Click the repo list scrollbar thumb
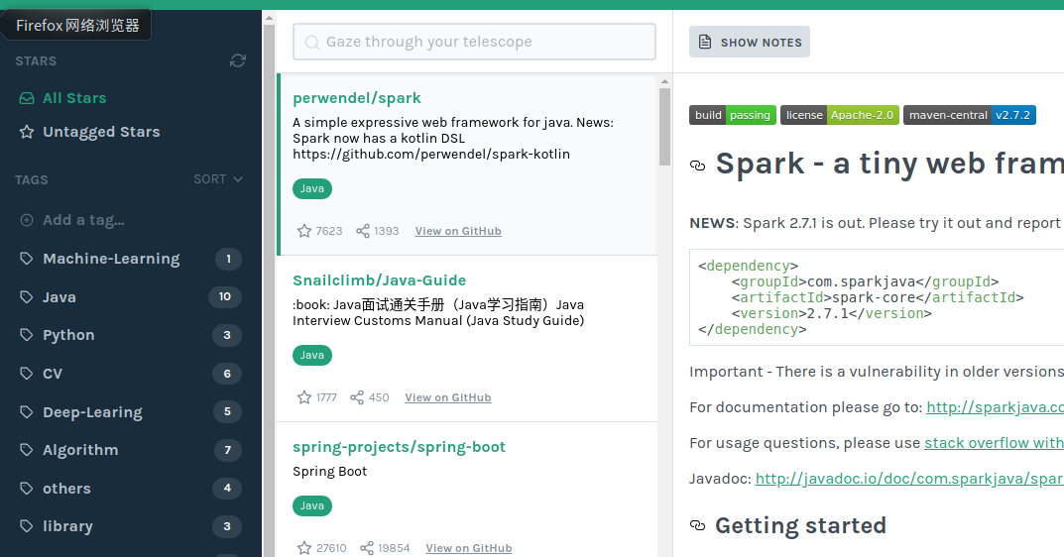Screen dimensions: 1064x557 click(665, 127)
